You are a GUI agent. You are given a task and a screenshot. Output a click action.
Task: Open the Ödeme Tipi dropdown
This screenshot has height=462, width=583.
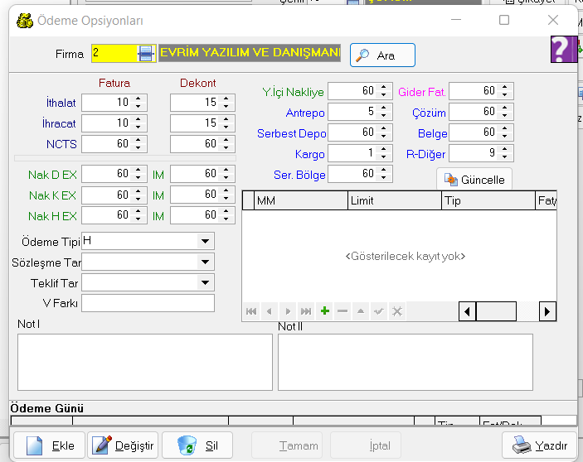tap(205, 241)
